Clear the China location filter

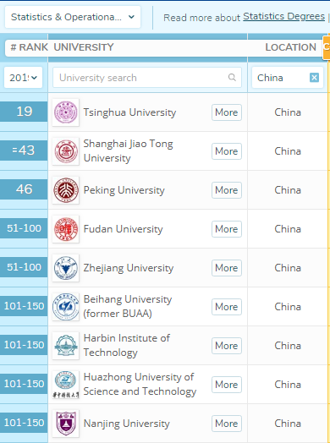pos(314,78)
